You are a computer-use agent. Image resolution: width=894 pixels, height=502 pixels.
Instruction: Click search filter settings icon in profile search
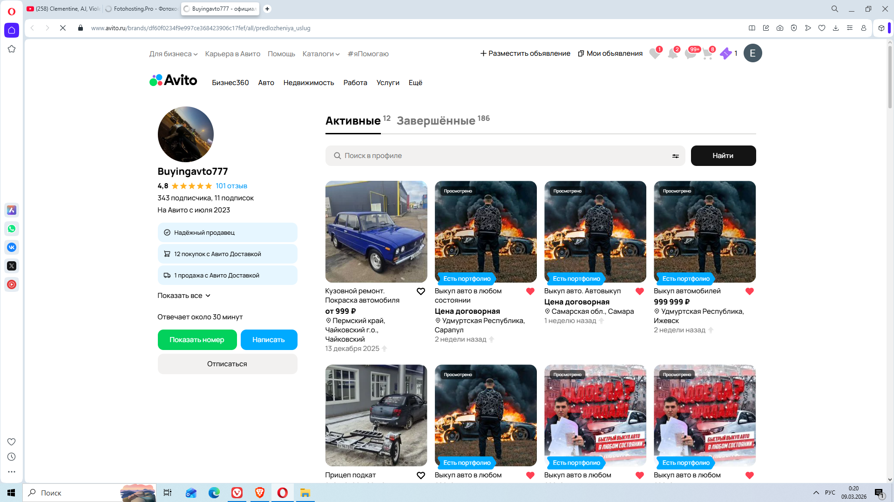(x=675, y=156)
